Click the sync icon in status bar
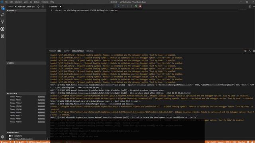The height and width of the screenshot is (143, 255). [10, 142]
